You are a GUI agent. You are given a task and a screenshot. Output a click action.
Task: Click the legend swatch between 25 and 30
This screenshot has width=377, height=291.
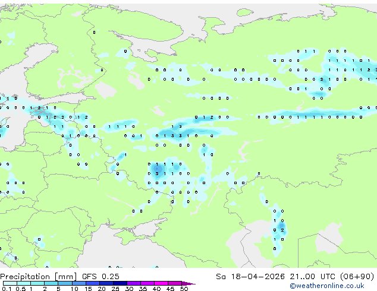[120, 283]
